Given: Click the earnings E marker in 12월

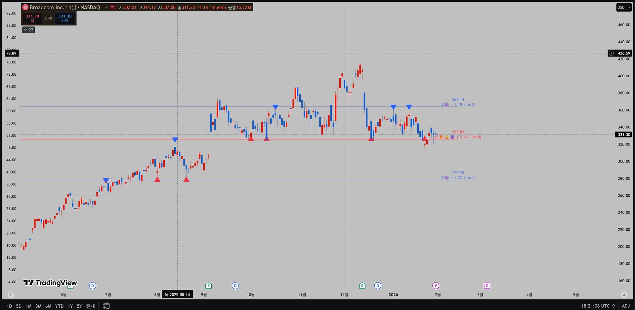Looking at the screenshot, I should click(x=362, y=286).
